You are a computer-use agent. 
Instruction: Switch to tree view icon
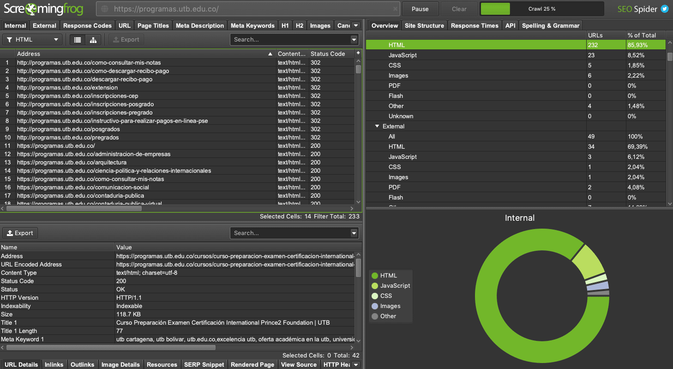coord(93,40)
